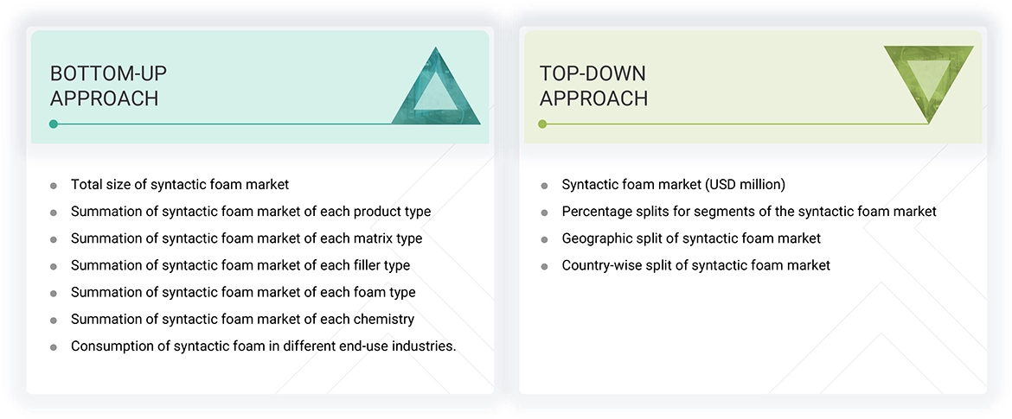Click 'Syntactic foam market (USD million)' text
This screenshot has width=1012, height=419.
tap(674, 184)
